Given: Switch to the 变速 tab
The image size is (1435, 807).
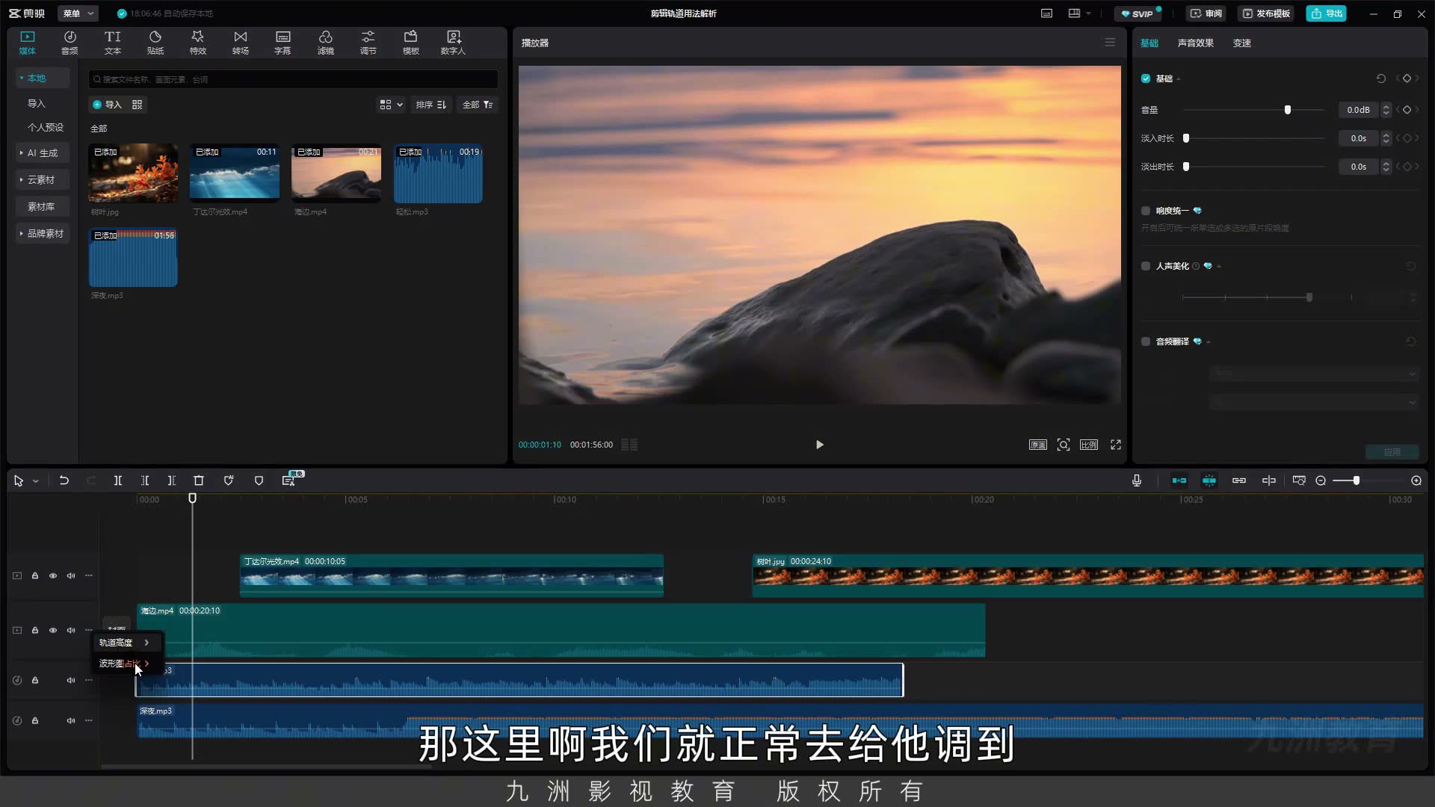Looking at the screenshot, I should pyautogui.click(x=1241, y=43).
